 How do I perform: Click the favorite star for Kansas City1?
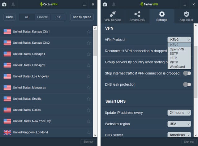point(89,32)
